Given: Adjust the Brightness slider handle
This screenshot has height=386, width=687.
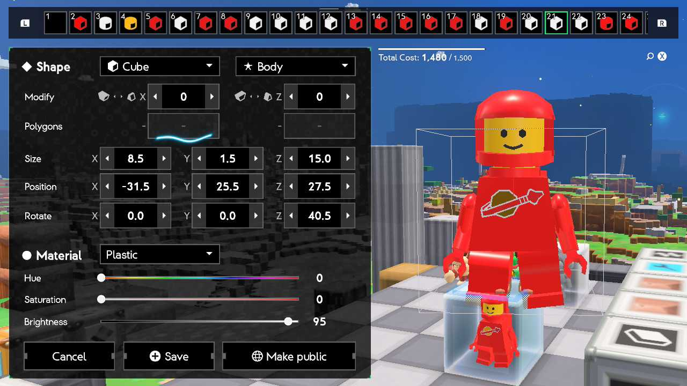Looking at the screenshot, I should tap(288, 322).
